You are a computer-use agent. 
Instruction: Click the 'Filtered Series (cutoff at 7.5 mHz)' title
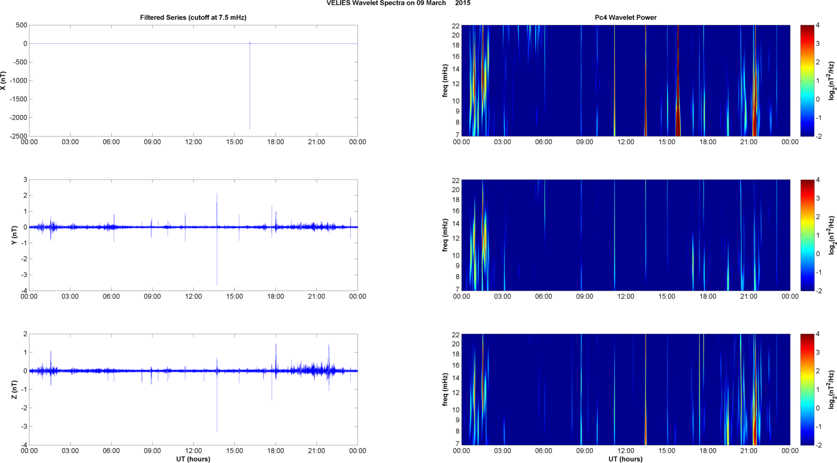193,17
